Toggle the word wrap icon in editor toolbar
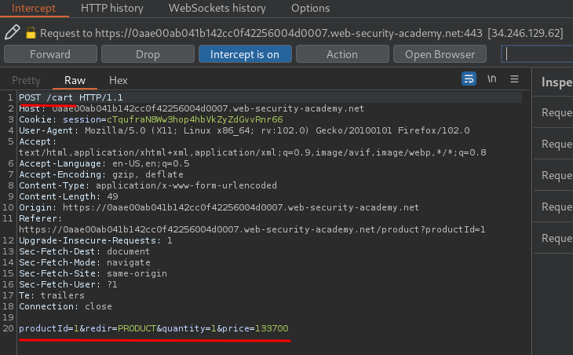The height and width of the screenshot is (355, 573). point(469,79)
